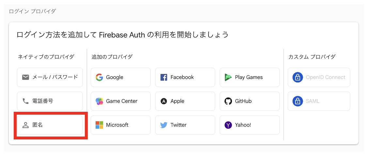Select the SAML custom provider
The height and width of the screenshot is (159, 368).
[318, 101]
